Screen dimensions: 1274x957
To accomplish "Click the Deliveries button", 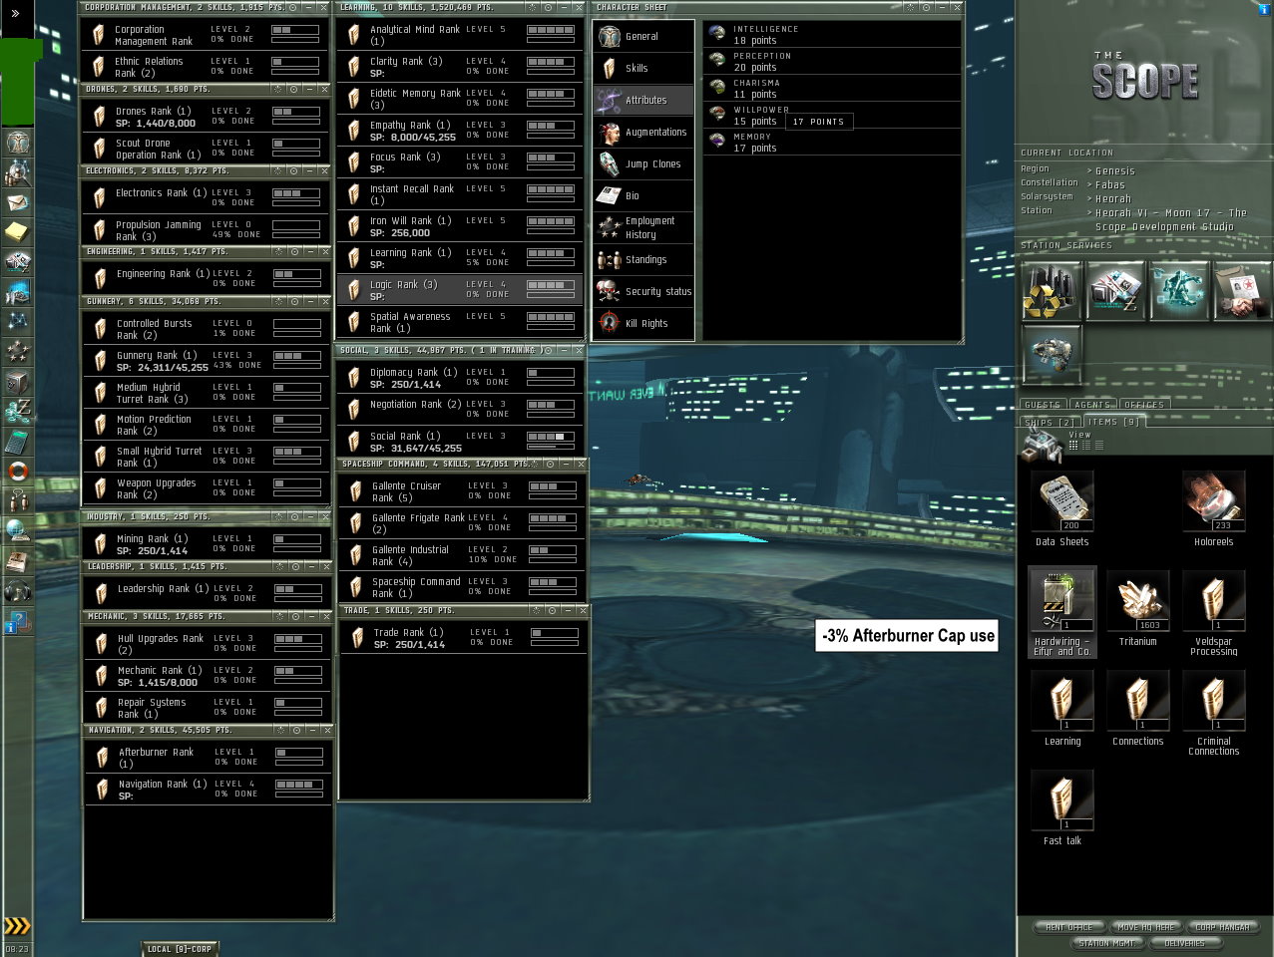I will 1184,943.
